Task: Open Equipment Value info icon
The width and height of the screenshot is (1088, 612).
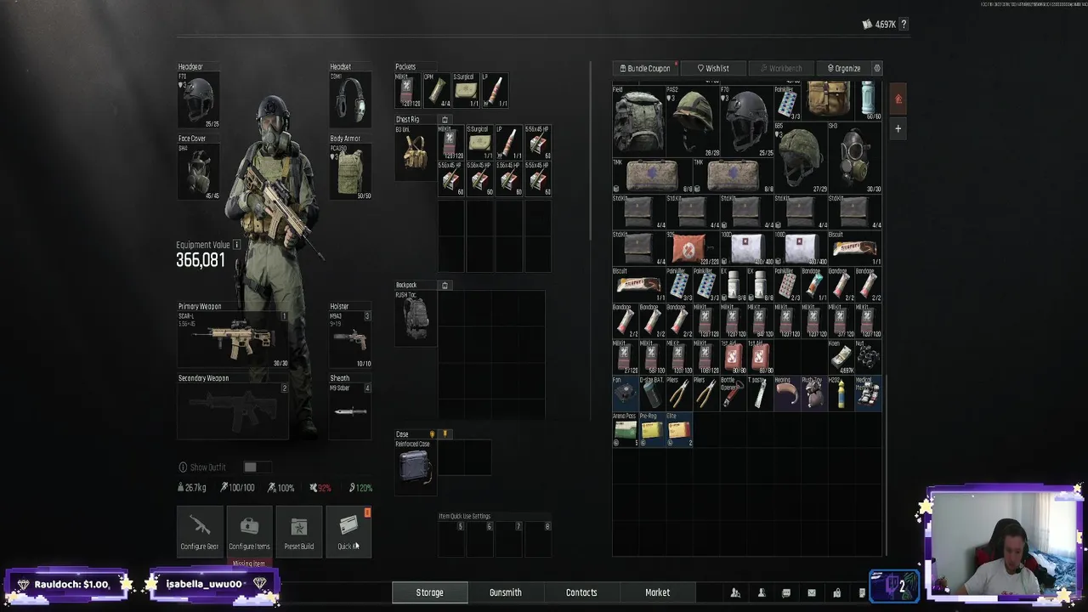Action: 237,245
